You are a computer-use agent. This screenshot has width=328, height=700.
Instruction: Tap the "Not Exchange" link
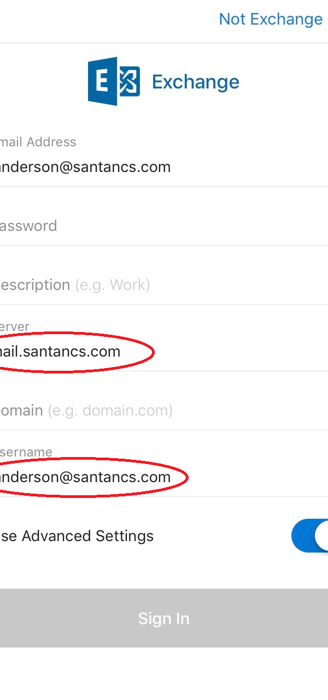tap(271, 19)
